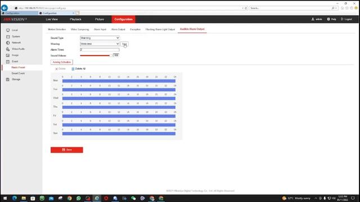Open the Warning sound dropdown
The image size is (360, 202).
click(x=100, y=44)
